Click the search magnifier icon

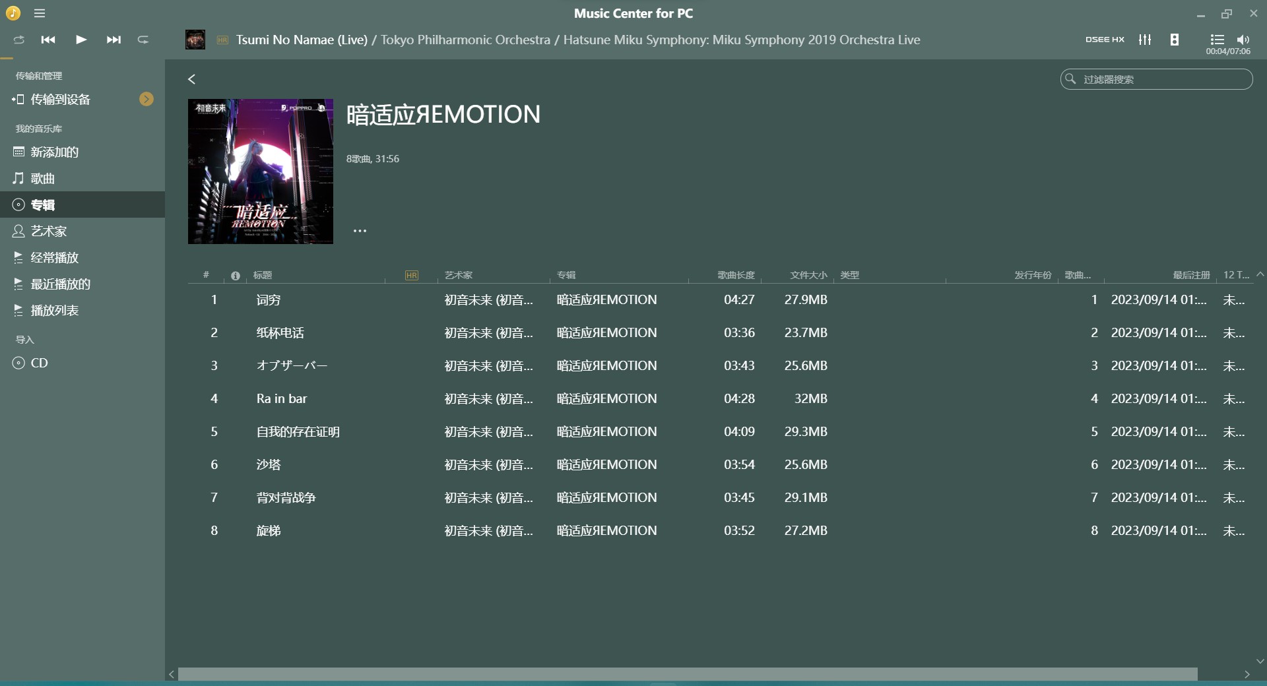1070,79
